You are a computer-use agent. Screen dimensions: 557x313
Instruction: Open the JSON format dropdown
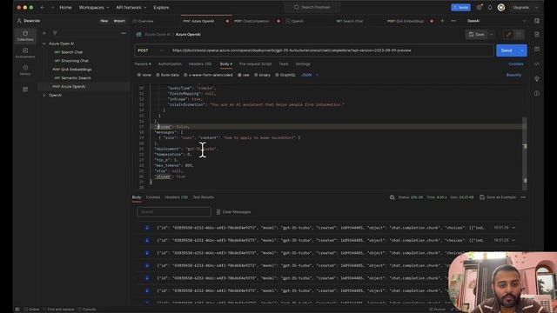[310, 75]
